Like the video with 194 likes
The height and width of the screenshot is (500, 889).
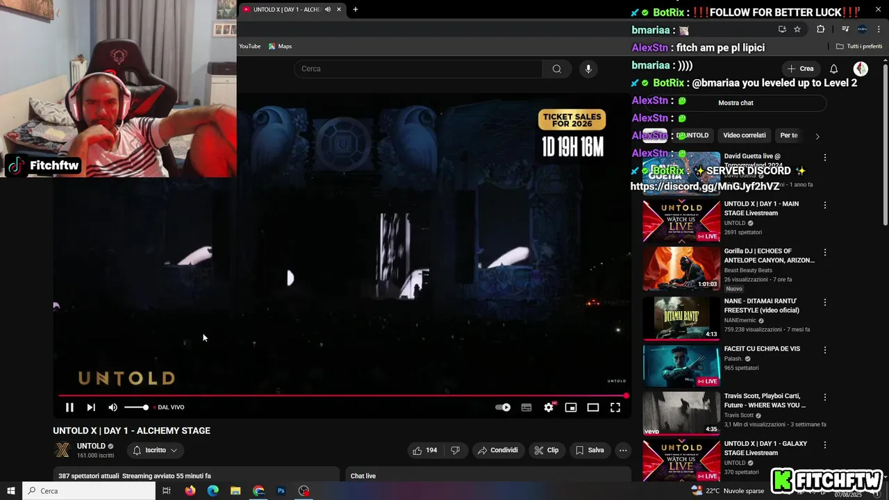(x=425, y=450)
